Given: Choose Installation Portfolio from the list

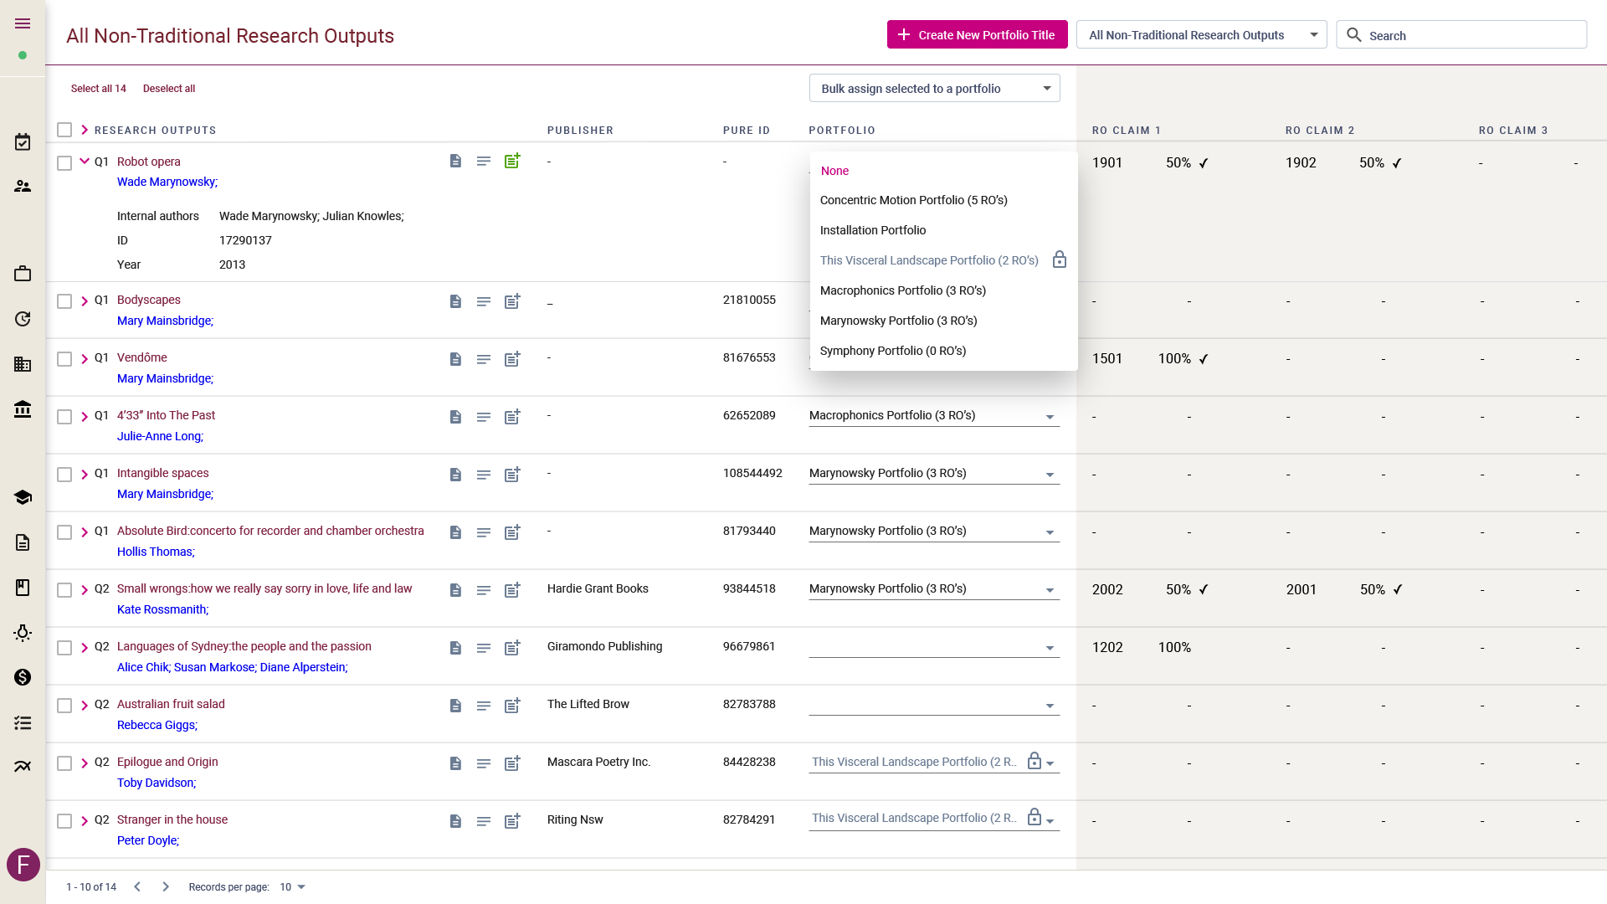Looking at the screenshot, I should 873,230.
